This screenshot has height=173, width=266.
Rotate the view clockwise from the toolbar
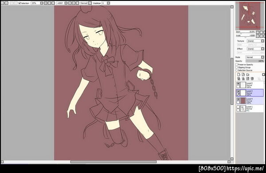pos(74,3)
